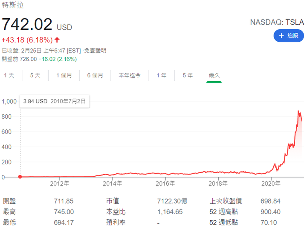Click the 最低 value 694.17
The image size is (307, 233).
pyautogui.click(x=64, y=222)
